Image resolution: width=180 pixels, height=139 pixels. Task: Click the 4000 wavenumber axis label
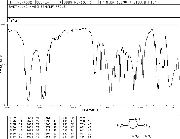coord(8,108)
